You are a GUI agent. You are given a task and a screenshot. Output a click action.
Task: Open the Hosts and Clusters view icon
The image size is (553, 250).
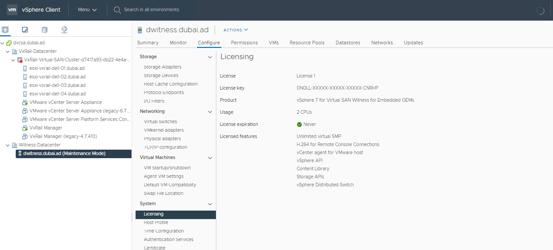5,30
